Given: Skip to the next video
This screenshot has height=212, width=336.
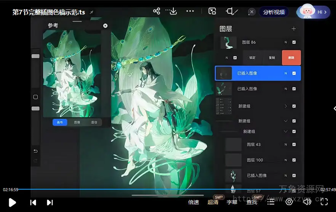Looking at the screenshot, I should [50, 203].
